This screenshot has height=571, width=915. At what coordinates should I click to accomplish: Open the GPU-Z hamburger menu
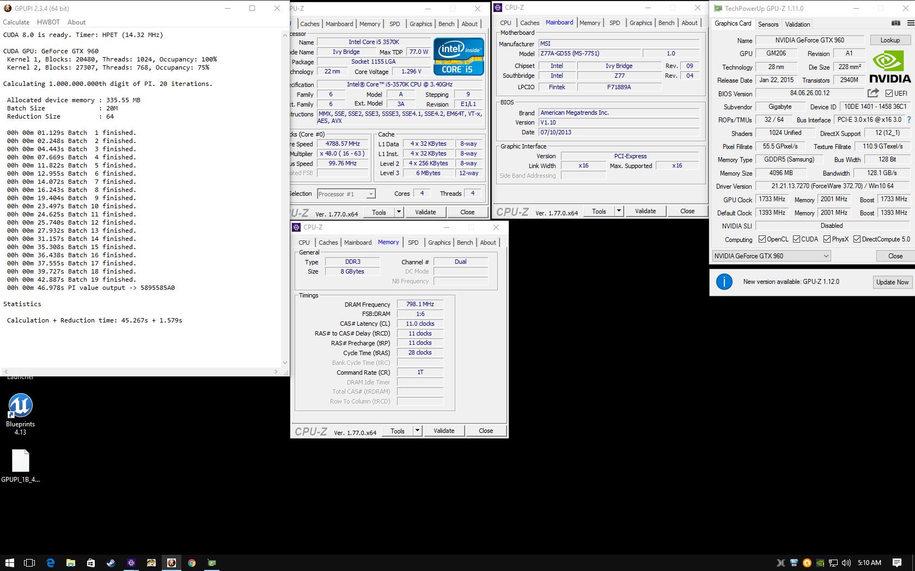(x=910, y=23)
